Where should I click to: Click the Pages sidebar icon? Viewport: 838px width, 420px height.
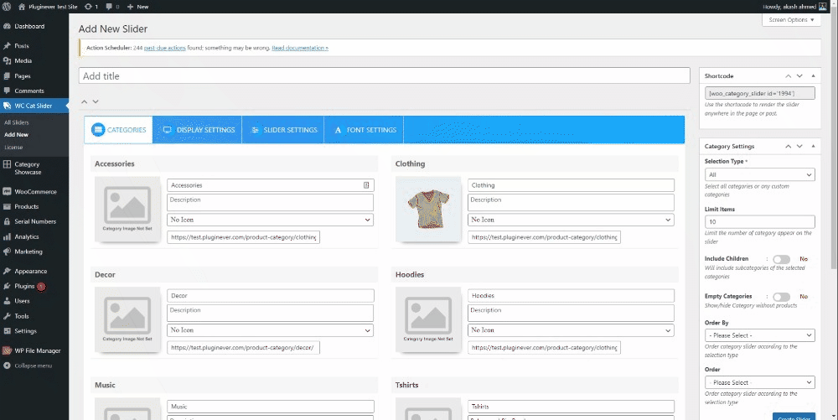pos(7,76)
